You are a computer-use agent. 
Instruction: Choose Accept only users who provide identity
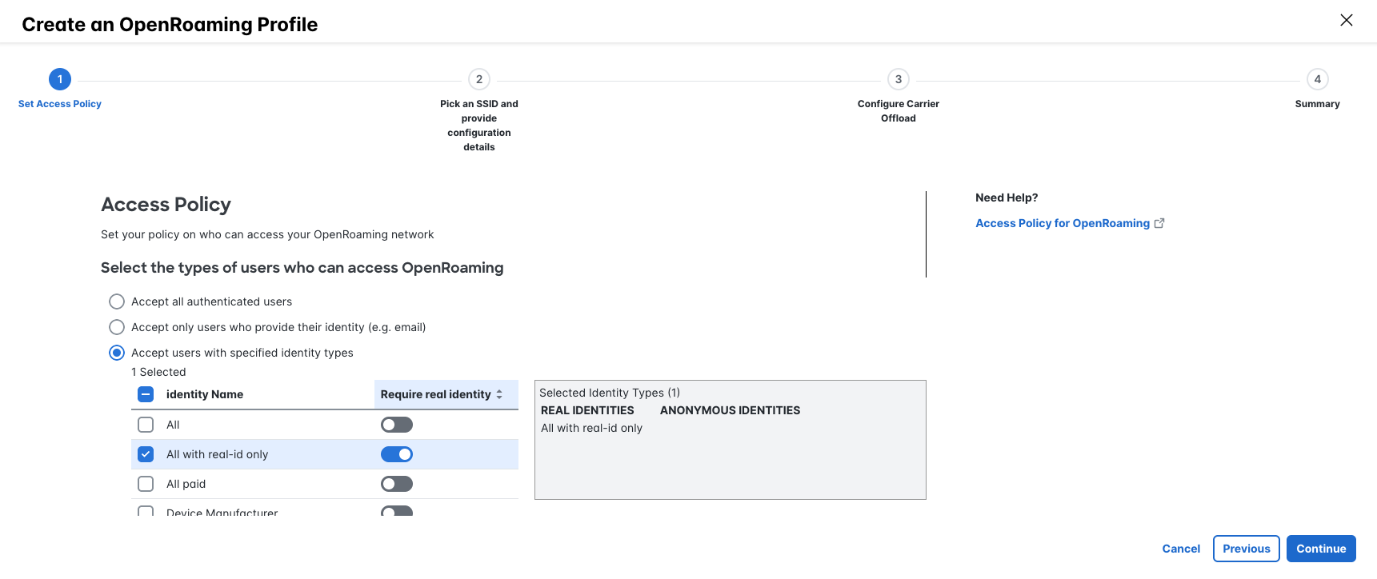click(117, 327)
